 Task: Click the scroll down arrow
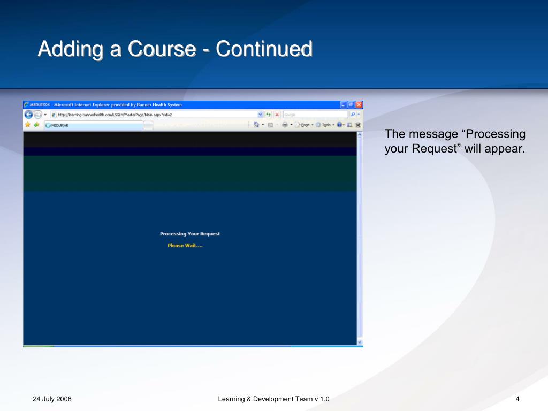coord(360,342)
